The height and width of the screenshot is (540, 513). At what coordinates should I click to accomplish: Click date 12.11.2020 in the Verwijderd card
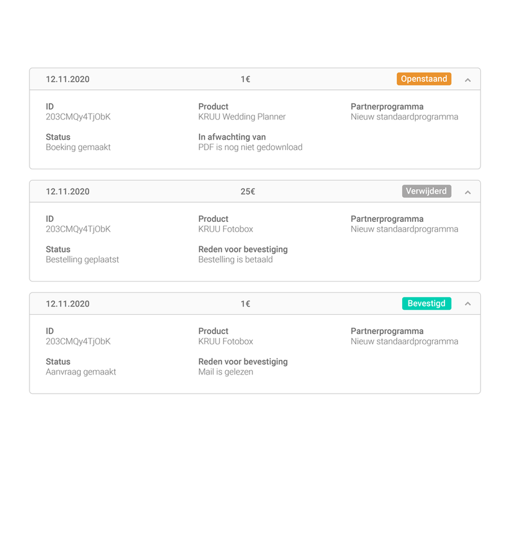click(67, 192)
